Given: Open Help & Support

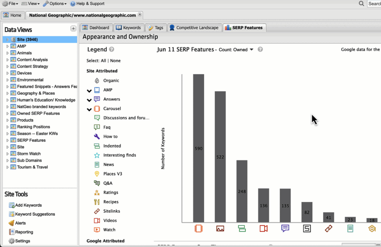Looking at the screenshot, I should 87,4.
